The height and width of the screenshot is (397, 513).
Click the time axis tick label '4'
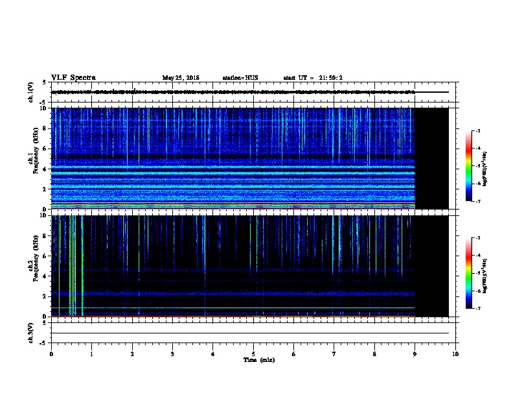click(x=213, y=354)
